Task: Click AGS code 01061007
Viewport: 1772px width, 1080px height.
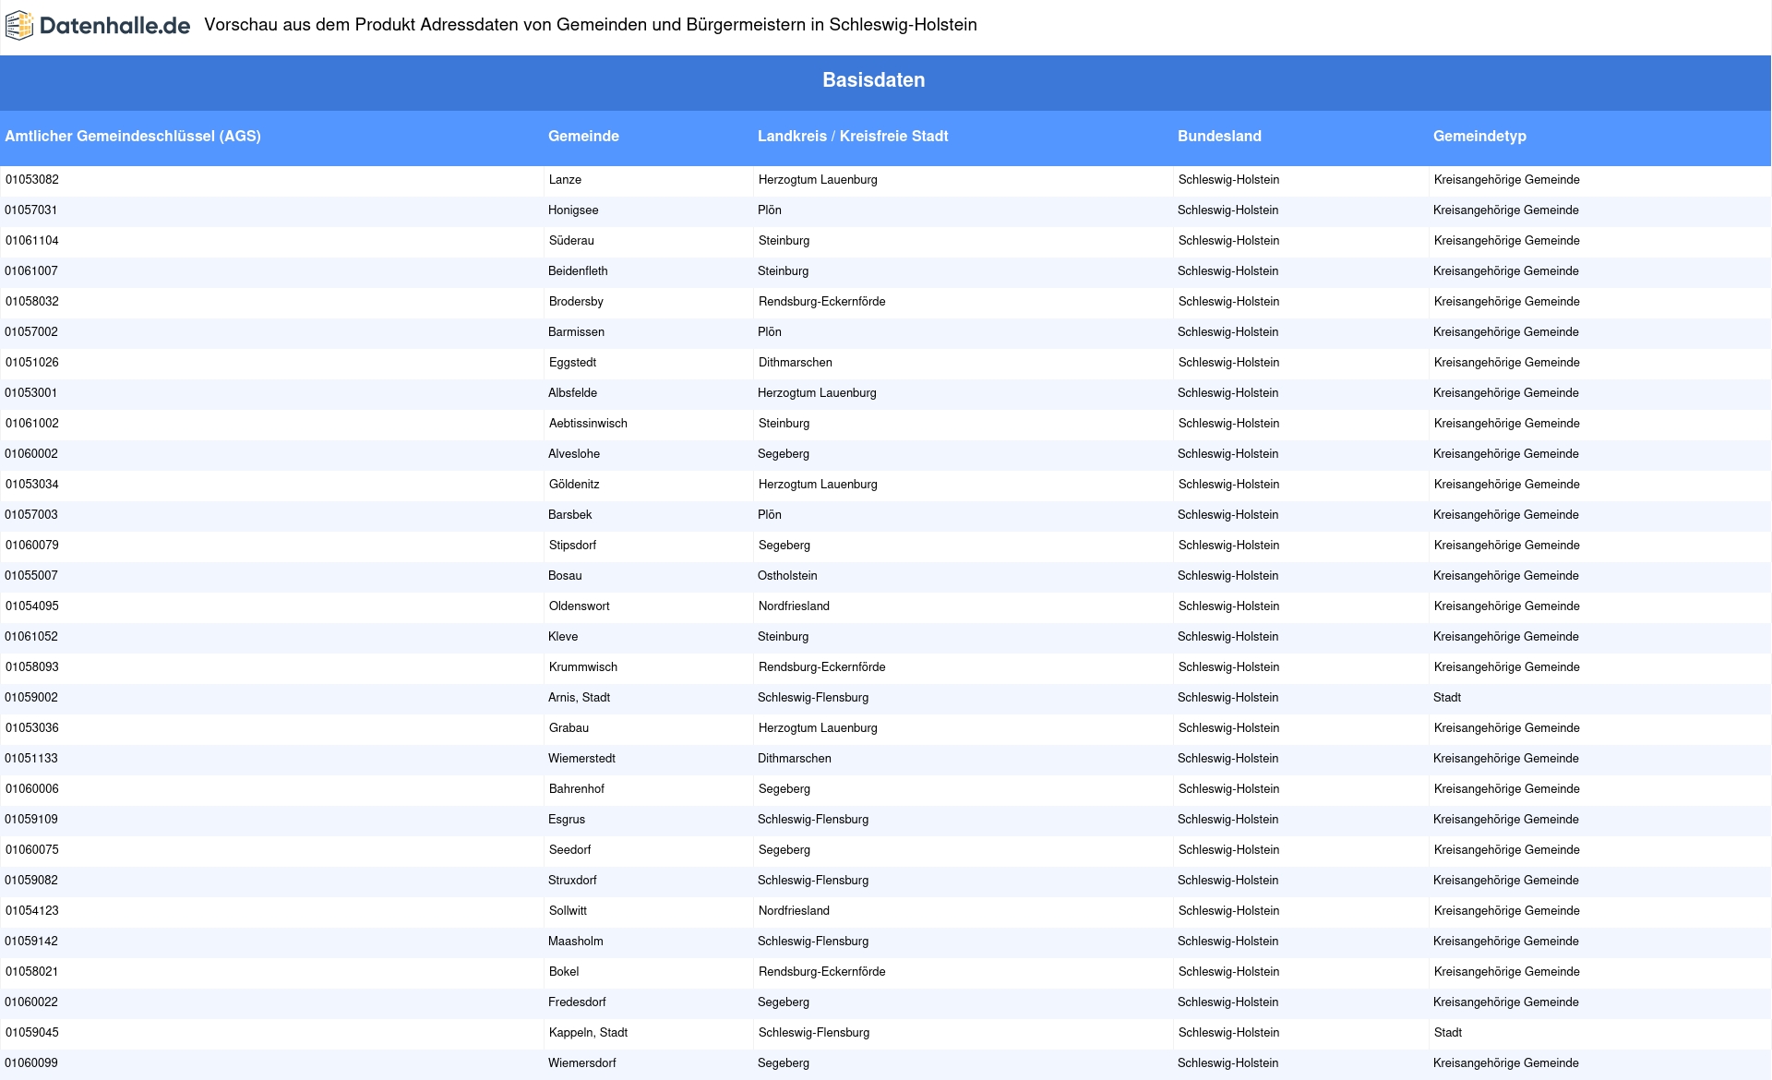Action: (31, 271)
